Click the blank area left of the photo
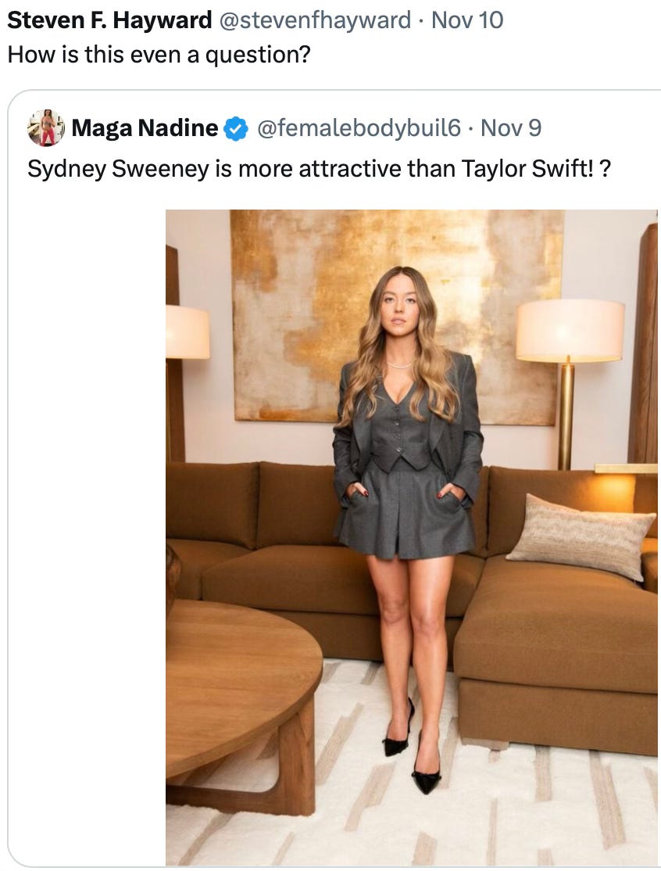Screen dimensions: 661x871 88,533
